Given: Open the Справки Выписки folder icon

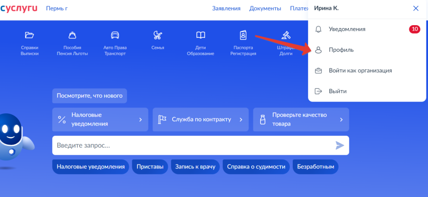Looking at the screenshot, I should (x=30, y=35).
